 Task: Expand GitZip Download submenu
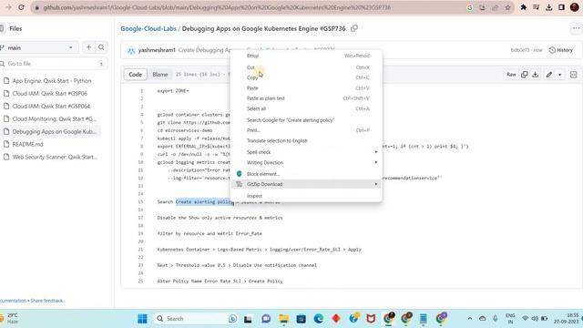(x=307, y=184)
